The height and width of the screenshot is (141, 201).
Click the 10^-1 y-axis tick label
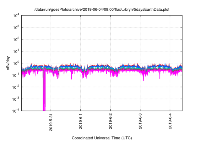click(x=16, y=75)
